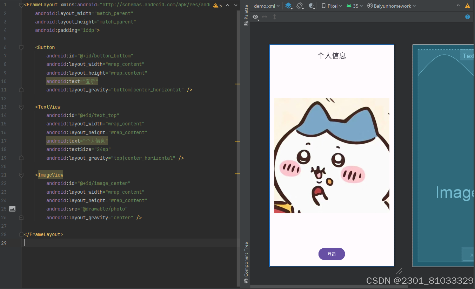Click the design warning triangle icon
The height and width of the screenshot is (289, 475).
click(467, 6)
